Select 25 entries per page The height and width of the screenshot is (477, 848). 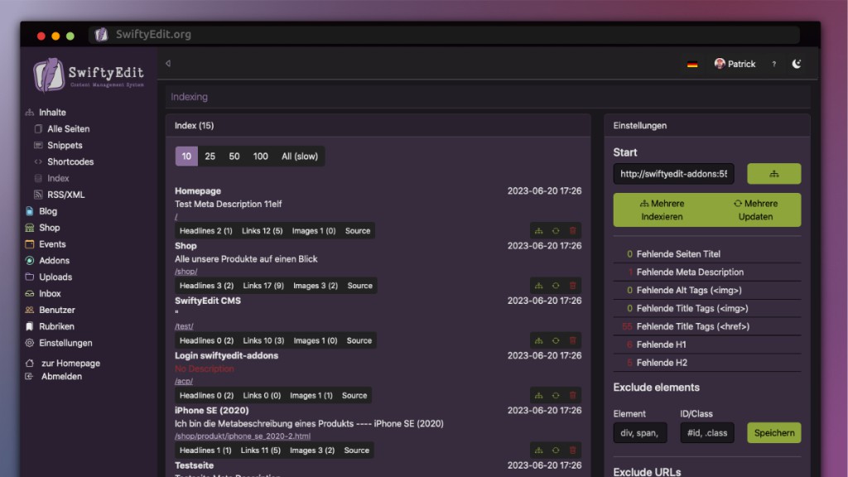210,157
